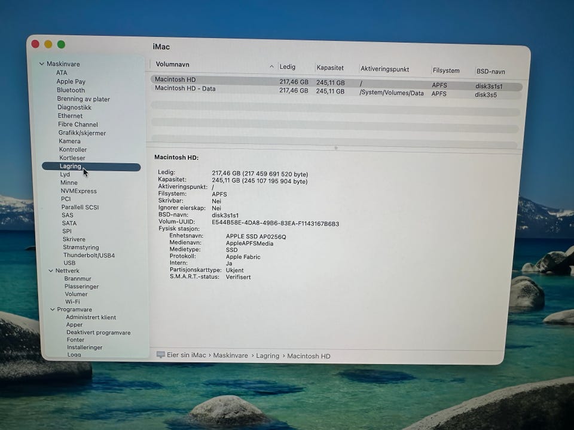The image size is (574, 430).
Task: Click Macintosh HD in the path bar
Action: [309, 356]
